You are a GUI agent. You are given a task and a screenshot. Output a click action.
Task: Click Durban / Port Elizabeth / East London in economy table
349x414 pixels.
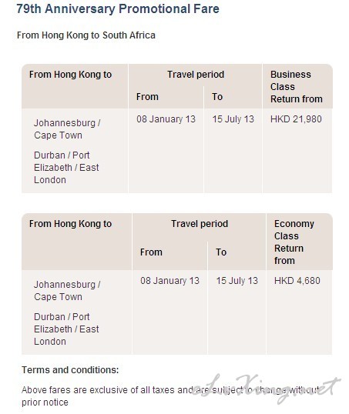[66, 329]
